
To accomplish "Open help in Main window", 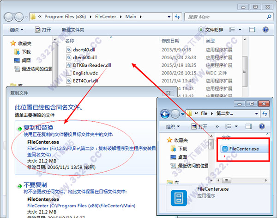I will pos(265,30).
